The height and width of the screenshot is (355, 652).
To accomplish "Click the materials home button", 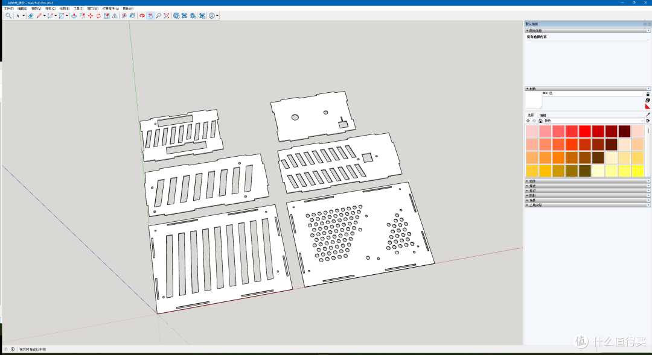I will point(540,121).
